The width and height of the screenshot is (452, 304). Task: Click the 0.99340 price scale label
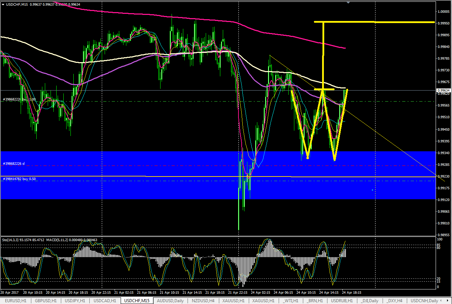point(443,153)
